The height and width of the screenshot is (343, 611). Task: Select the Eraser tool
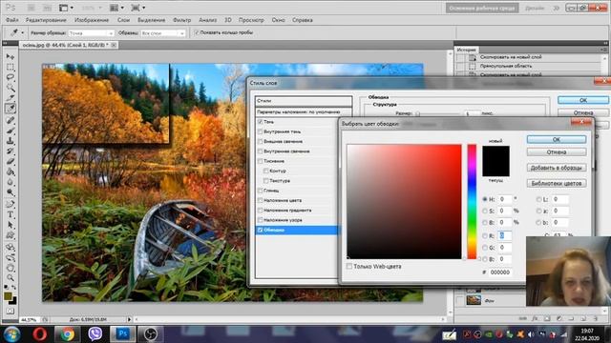click(11, 161)
